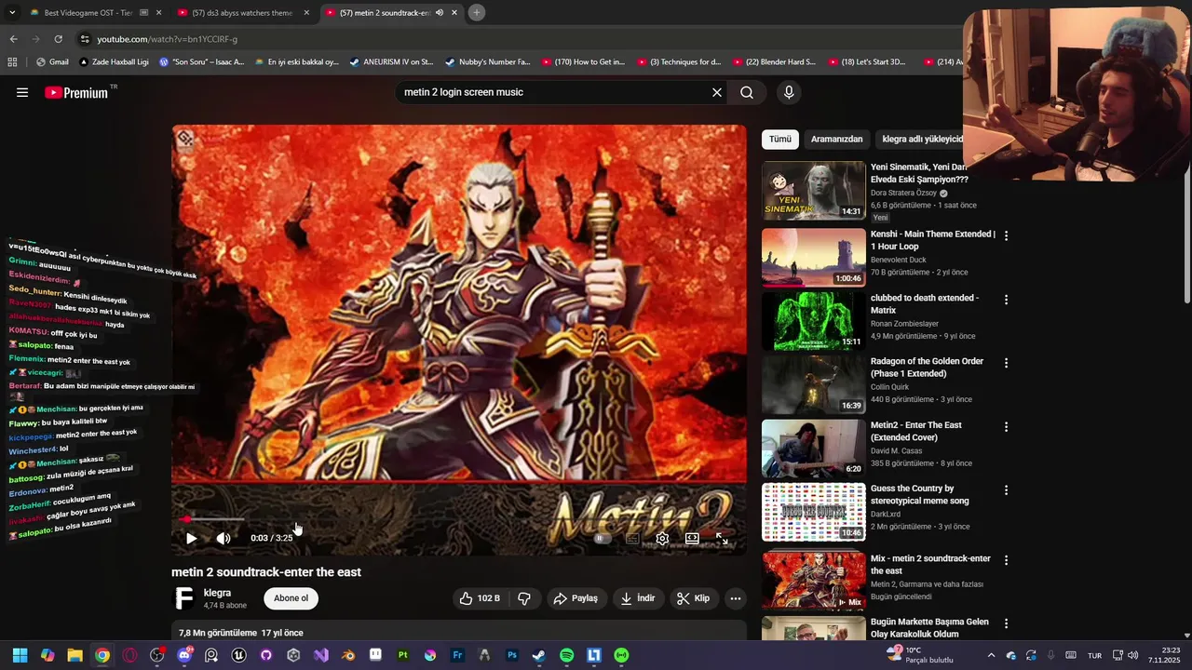
Task: Open Steam from taskbar
Action: (x=539, y=655)
